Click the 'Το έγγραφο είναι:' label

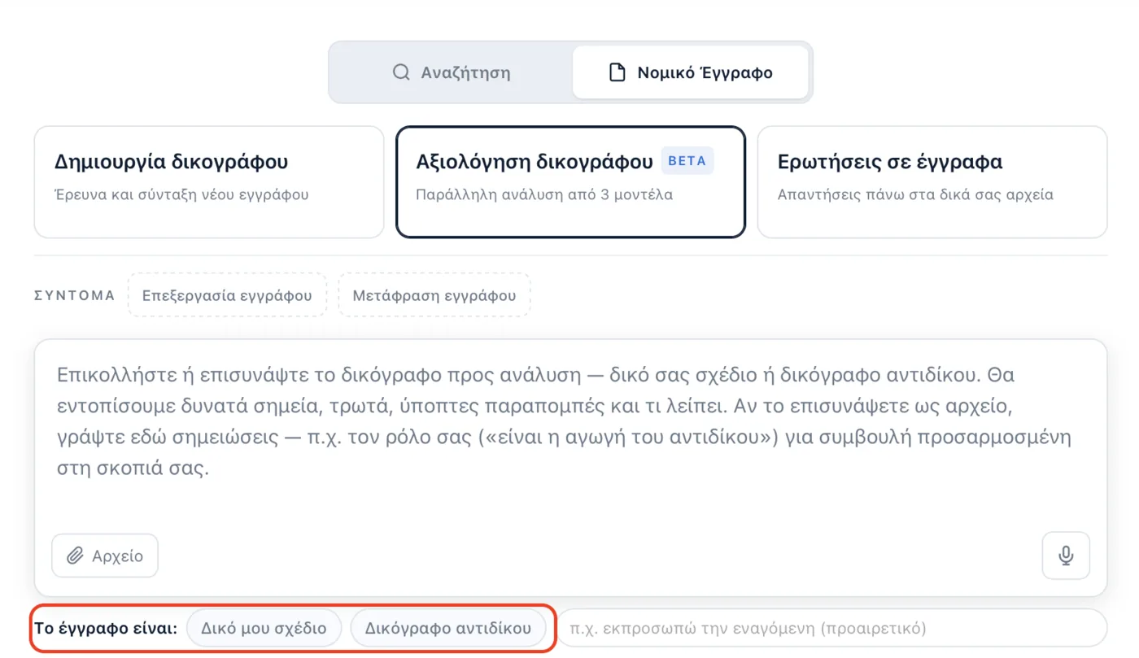[106, 629]
